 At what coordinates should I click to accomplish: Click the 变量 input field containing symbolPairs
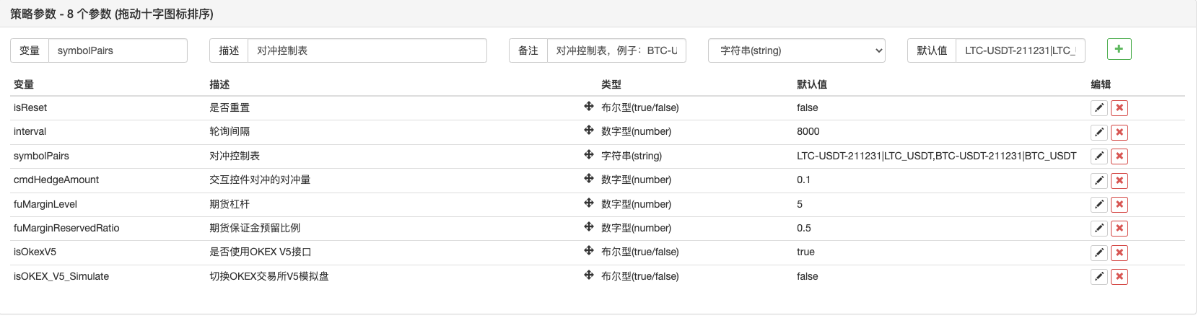pyautogui.click(x=118, y=50)
